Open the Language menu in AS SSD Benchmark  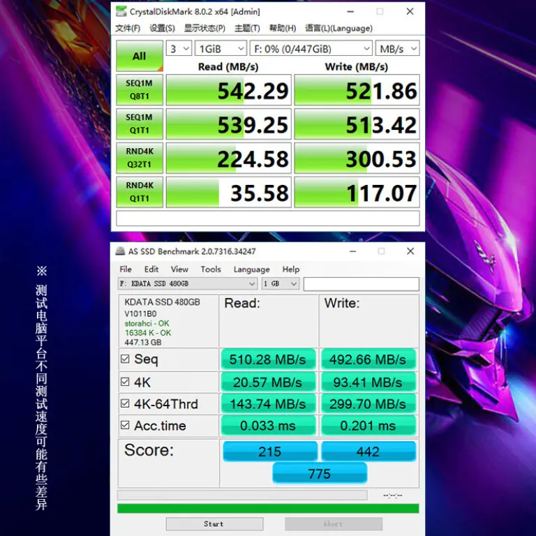coord(251,269)
